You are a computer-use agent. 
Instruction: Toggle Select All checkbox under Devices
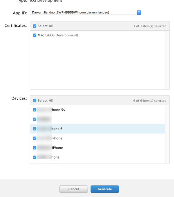[x=35, y=100]
